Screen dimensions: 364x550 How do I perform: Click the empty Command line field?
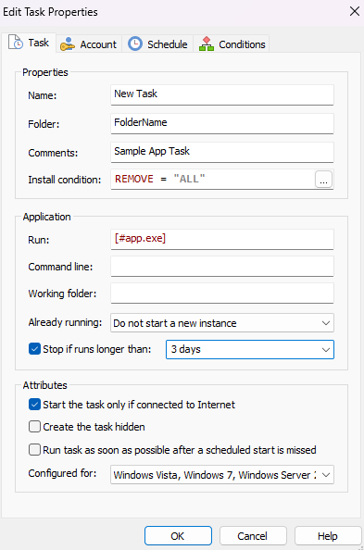222,267
